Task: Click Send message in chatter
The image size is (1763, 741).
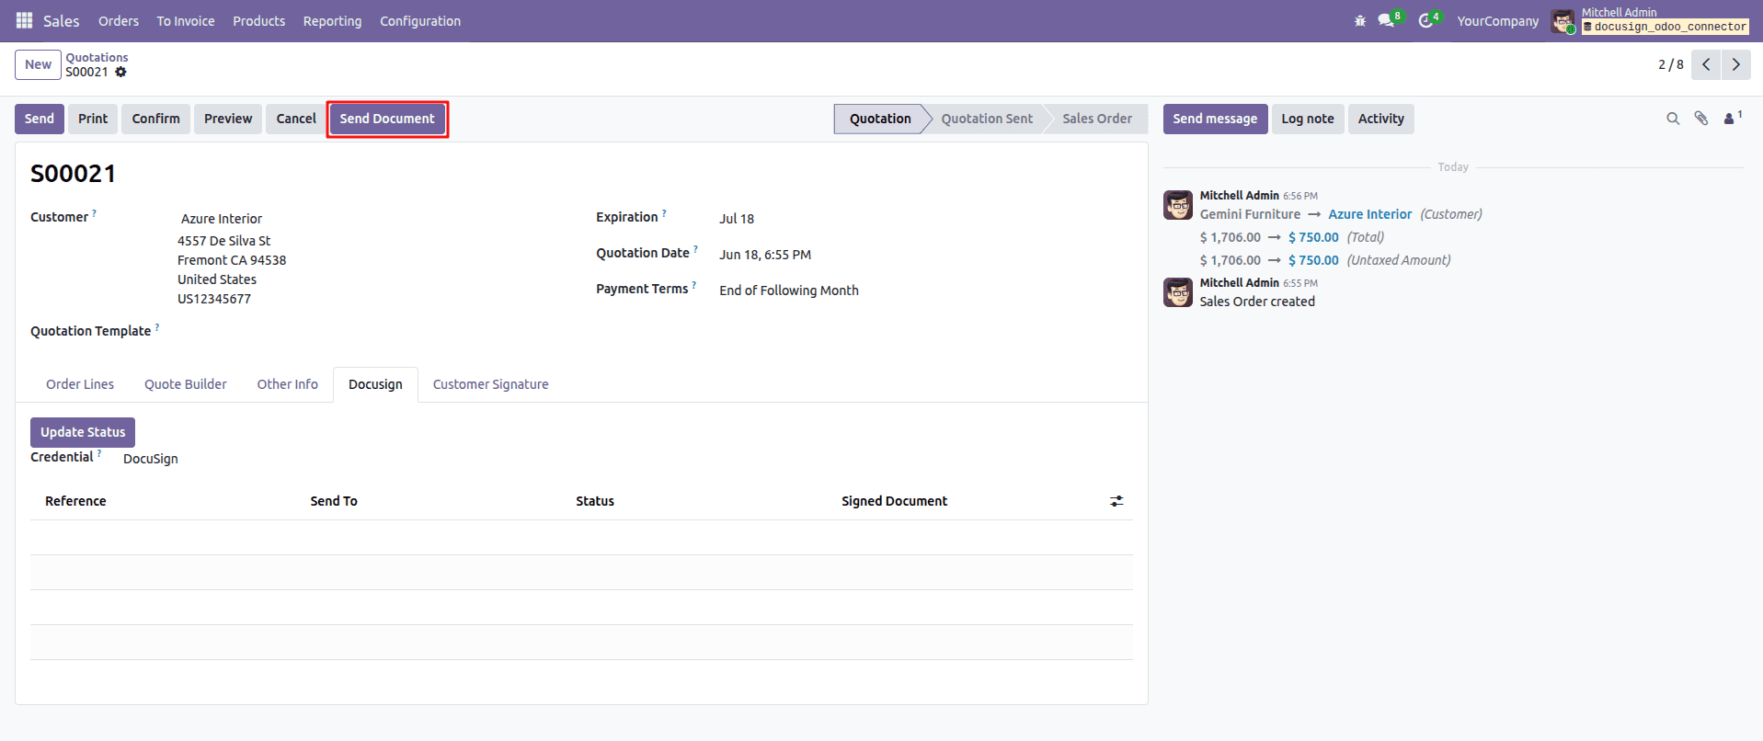Action: [x=1215, y=119]
